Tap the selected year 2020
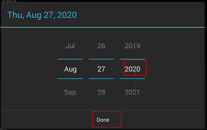The height and width of the screenshot is (130, 207). (132, 69)
